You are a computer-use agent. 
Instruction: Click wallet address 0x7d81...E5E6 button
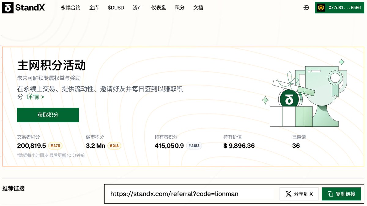pos(340,8)
